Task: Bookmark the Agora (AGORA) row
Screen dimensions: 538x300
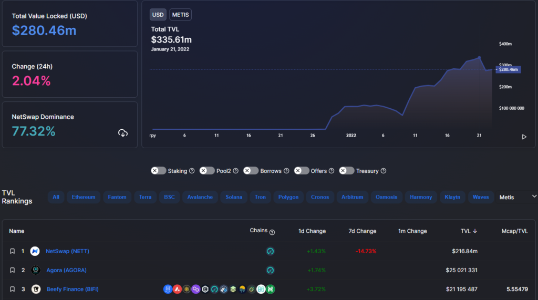Action: [x=12, y=270]
